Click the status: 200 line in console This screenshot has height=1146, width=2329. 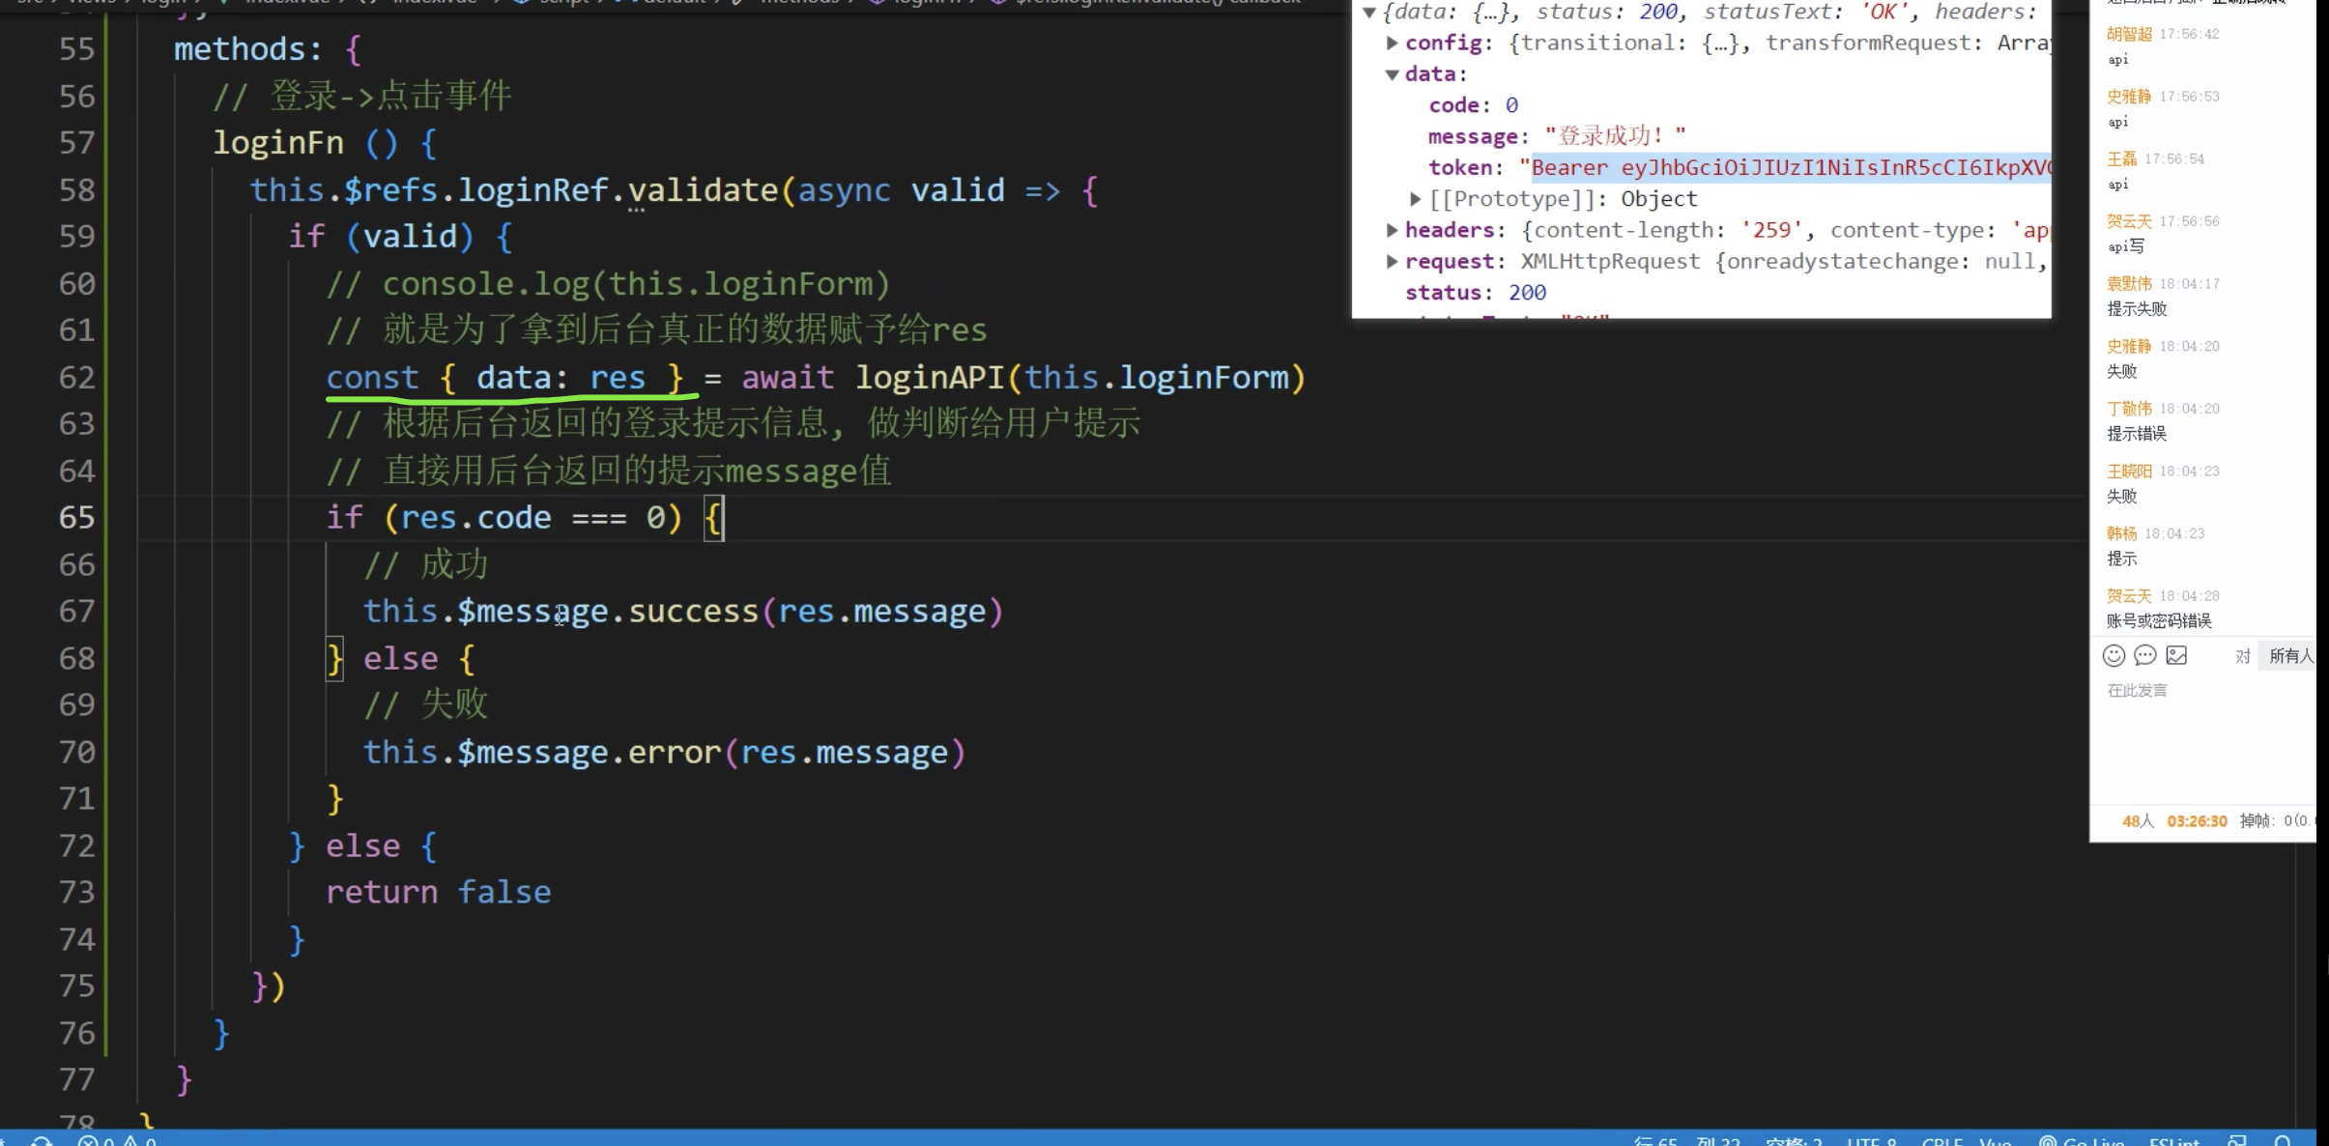coord(1475,293)
